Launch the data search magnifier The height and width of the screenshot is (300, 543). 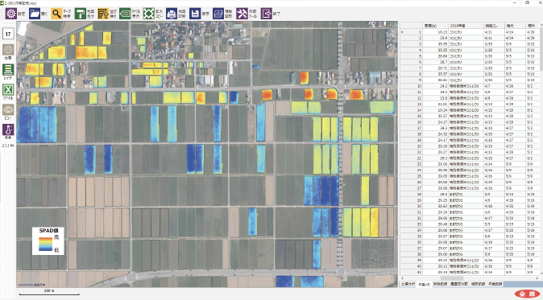pyautogui.click(x=56, y=14)
